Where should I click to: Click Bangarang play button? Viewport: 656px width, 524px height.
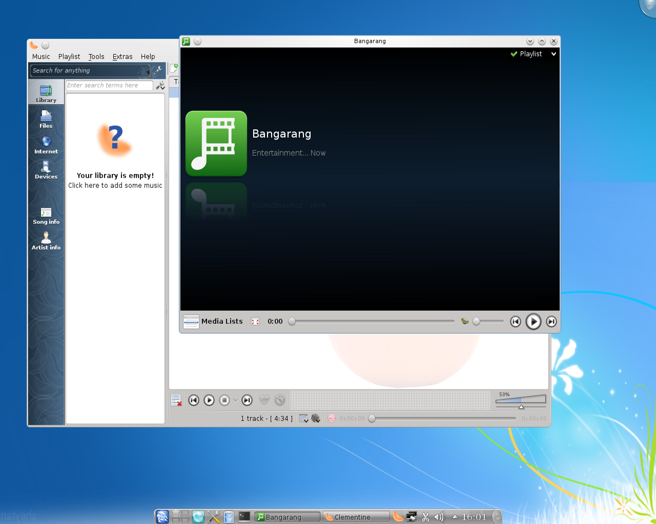[534, 321]
